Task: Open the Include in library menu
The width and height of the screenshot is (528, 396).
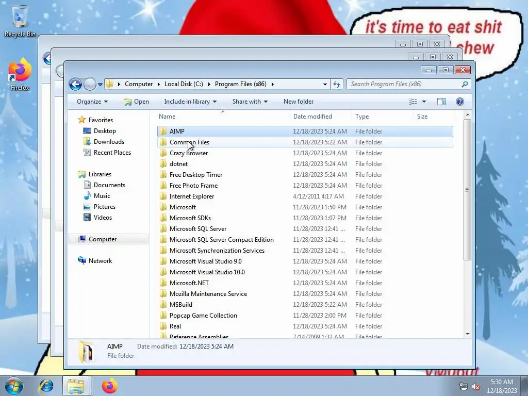Action: (190, 102)
